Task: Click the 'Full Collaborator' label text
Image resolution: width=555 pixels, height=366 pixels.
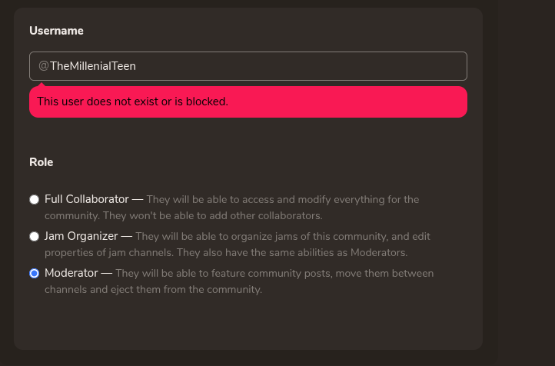Action: coord(86,200)
